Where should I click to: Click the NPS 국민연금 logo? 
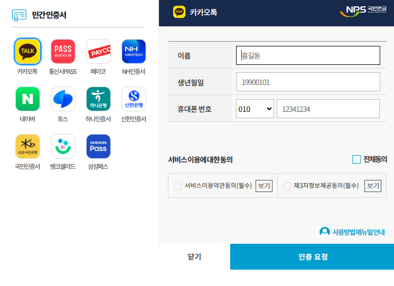click(x=363, y=11)
